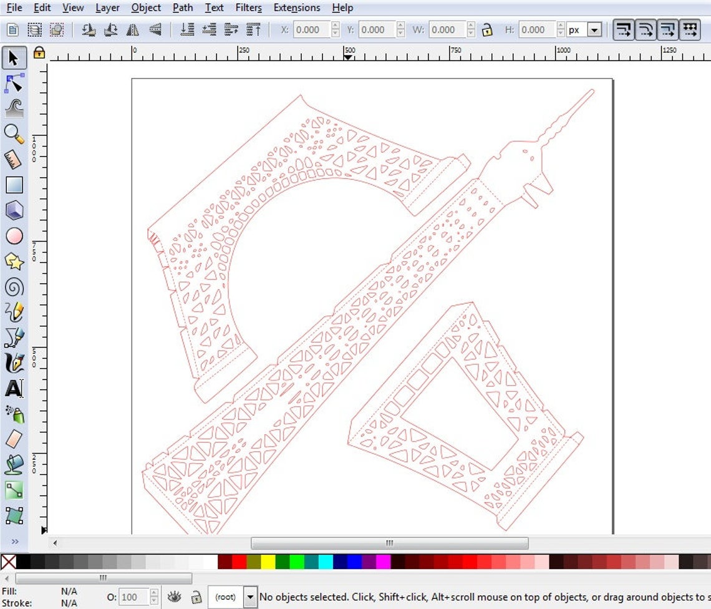Image resolution: width=711 pixels, height=609 pixels.
Task: Open the (root) layer dropdown
Action: click(x=250, y=597)
